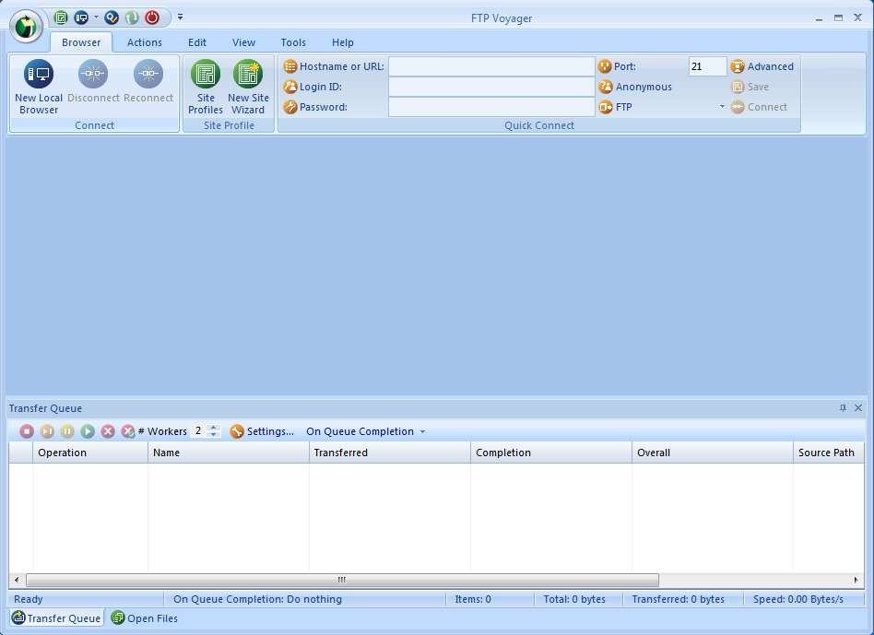Click 'Speed: 0.00 Bytes/s' in status bar
This screenshot has width=874, height=635.
[797, 599]
